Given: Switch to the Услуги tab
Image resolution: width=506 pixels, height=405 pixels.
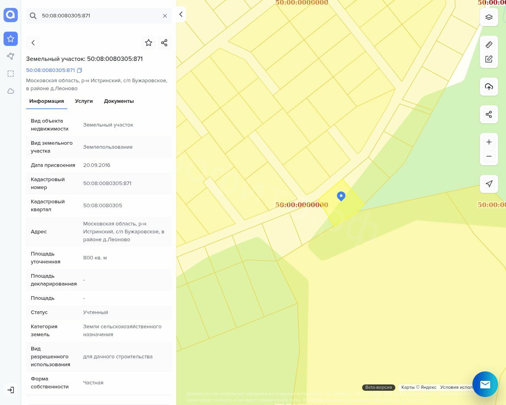Looking at the screenshot, I should (84, 101).
